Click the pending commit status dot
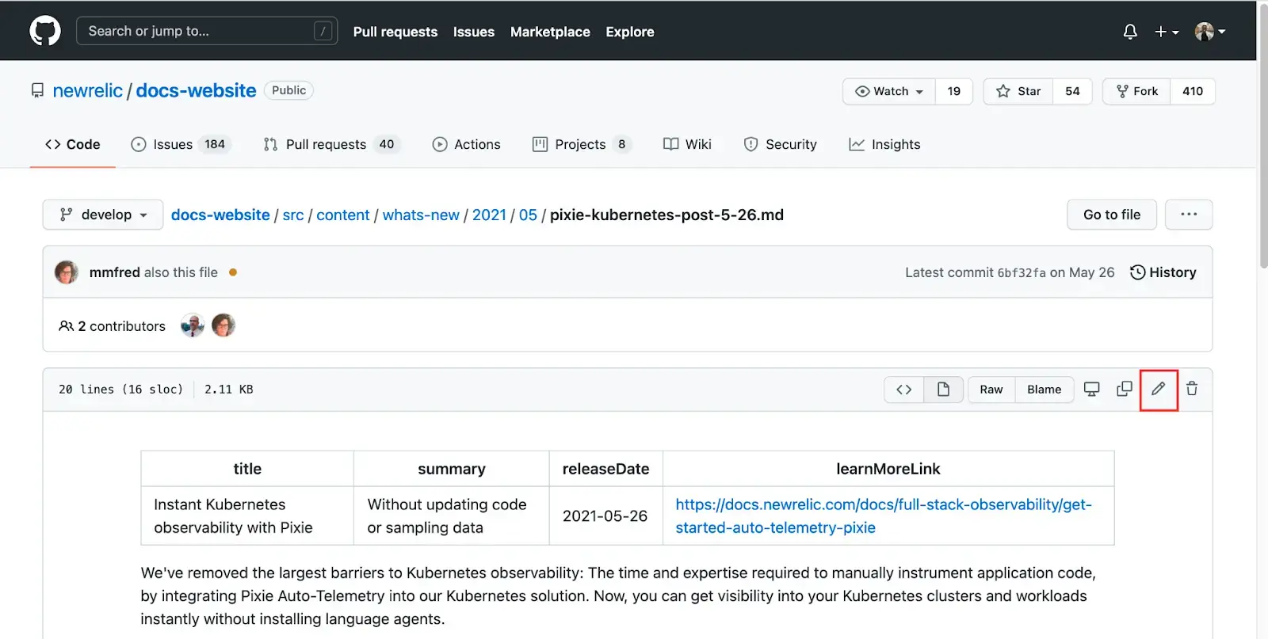1268x639 pixels. [x=233, y=272]
